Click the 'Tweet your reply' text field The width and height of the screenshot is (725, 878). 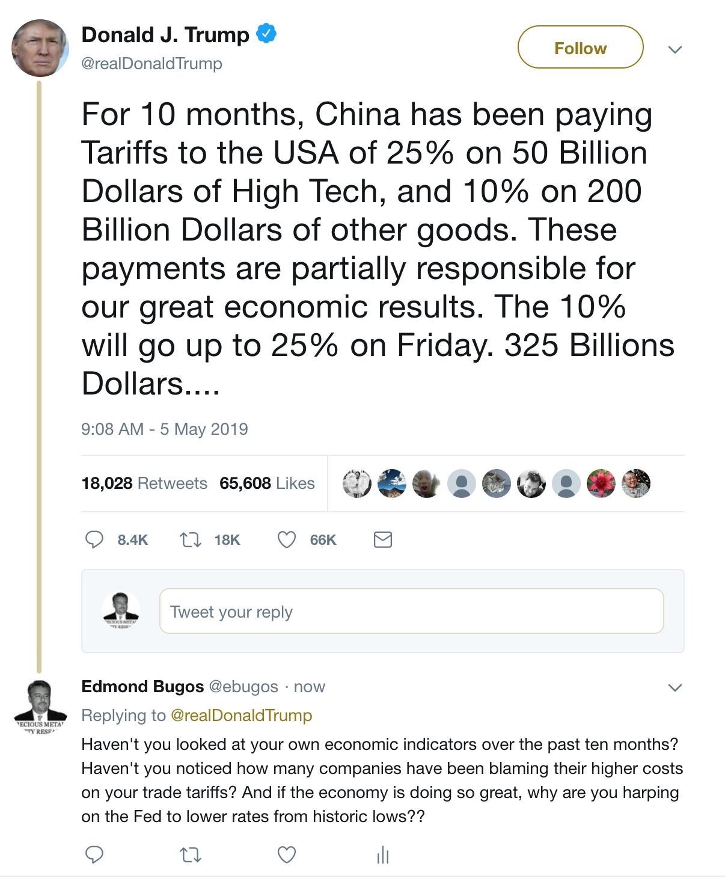411,611
